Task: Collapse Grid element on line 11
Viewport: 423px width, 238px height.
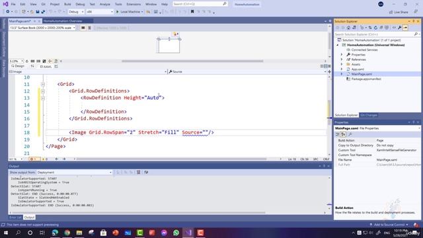Action: pyautogui.click(x=43, y=85)
